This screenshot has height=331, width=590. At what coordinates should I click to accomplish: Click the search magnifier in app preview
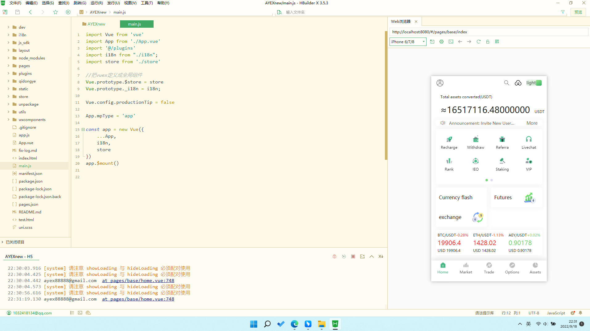click(506, 83)
